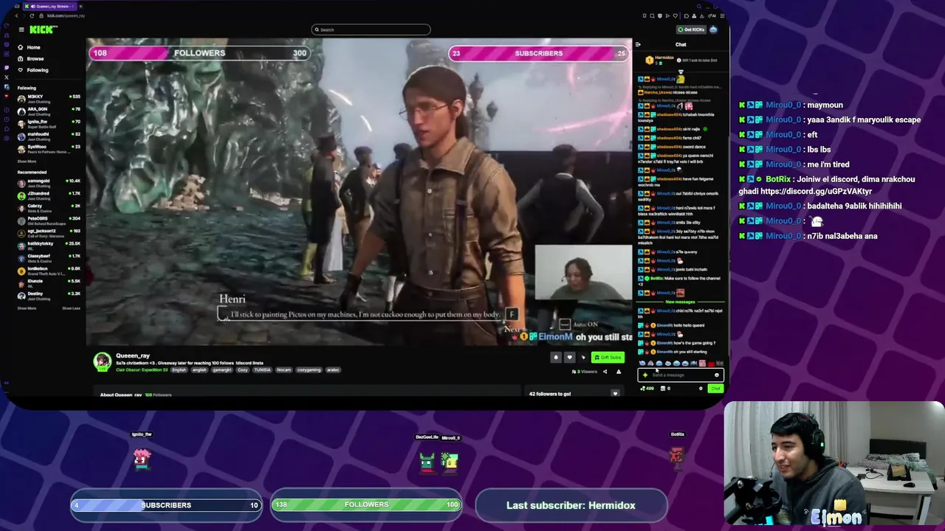945x531 pixels.
Task: Reload the page with browser refresh icon
Action: point(32,15)
